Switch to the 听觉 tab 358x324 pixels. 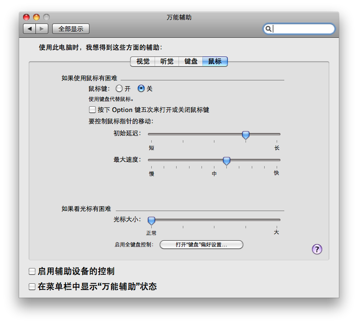[x=167, y=61]
